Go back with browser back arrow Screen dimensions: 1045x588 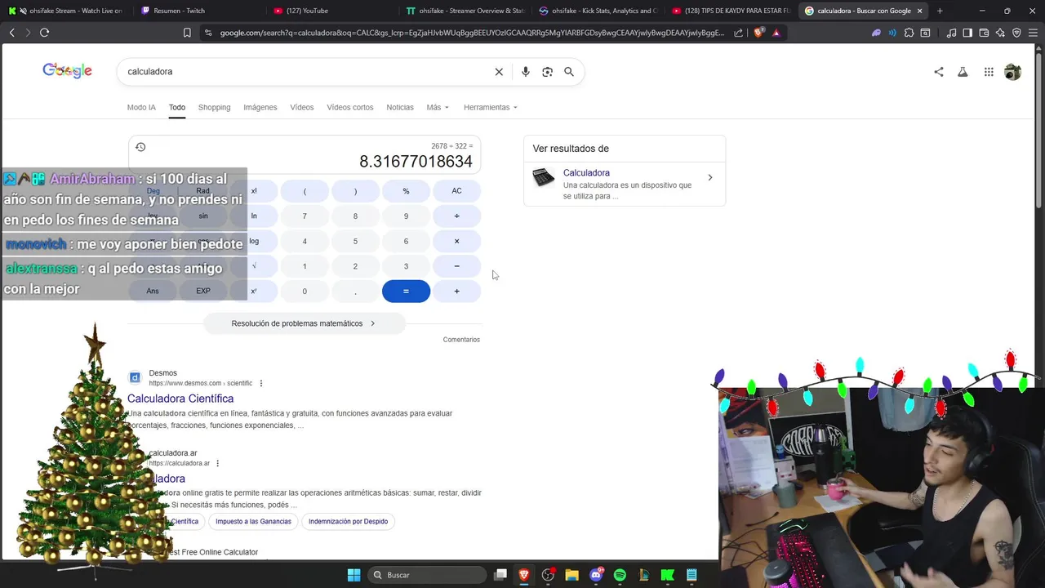click(11, 33)
